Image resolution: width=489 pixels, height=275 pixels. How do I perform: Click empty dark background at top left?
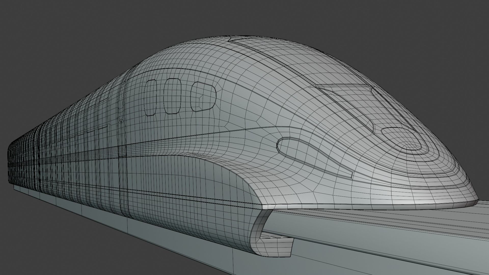pyautogui.click(x=51, y=38)
